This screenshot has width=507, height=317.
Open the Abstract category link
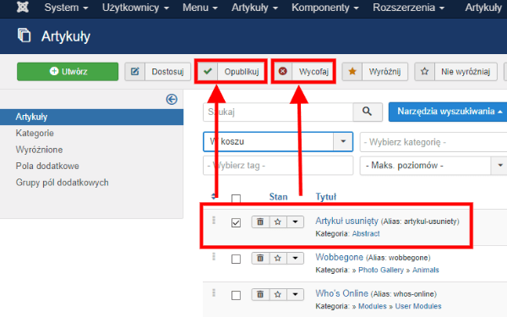pyautogui.click(x=366, y=233)
